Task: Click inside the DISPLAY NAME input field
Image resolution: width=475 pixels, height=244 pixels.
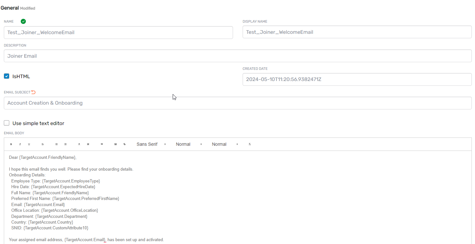Action: pyautogui.click(x=357, y=32)
